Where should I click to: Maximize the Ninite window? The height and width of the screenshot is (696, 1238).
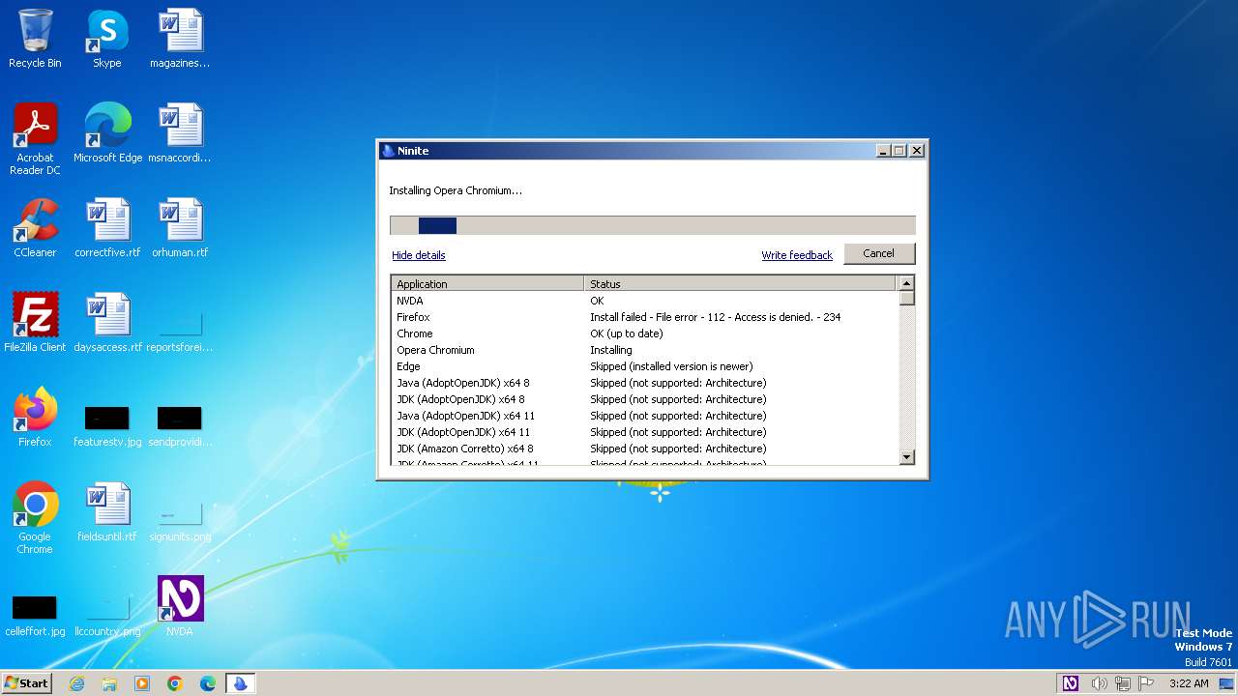tap(899, 151)
